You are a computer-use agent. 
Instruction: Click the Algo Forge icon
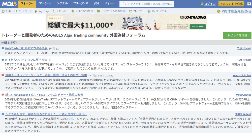click(36, 11)
